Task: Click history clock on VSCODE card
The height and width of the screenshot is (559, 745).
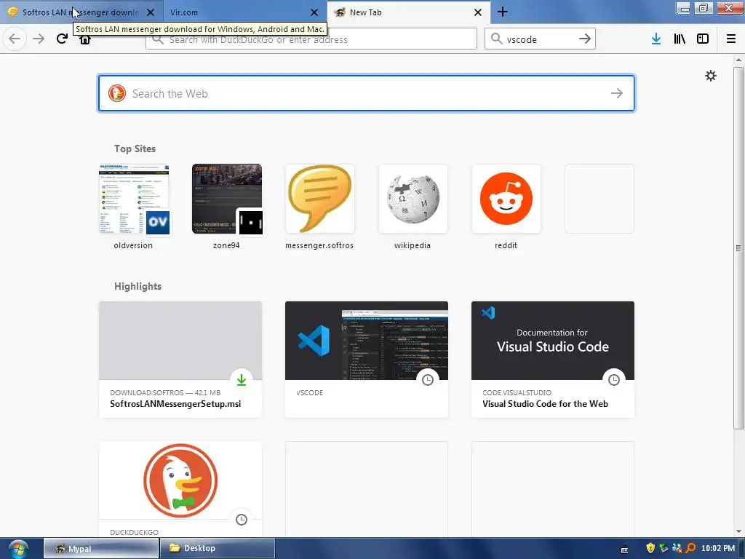Action: [x=428, y=380]
